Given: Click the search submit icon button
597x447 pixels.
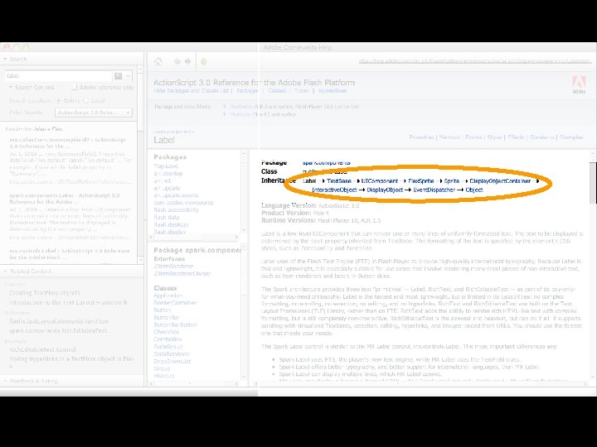Looking at the screenshot, I should [119, 76].
